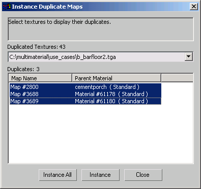The width and height of the screenshot is (201, 189).
Task: Select Map #2800 row
Action: [x=85, y=87]
